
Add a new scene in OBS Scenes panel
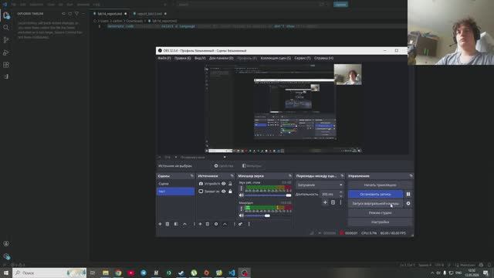[x=160, y=224]
